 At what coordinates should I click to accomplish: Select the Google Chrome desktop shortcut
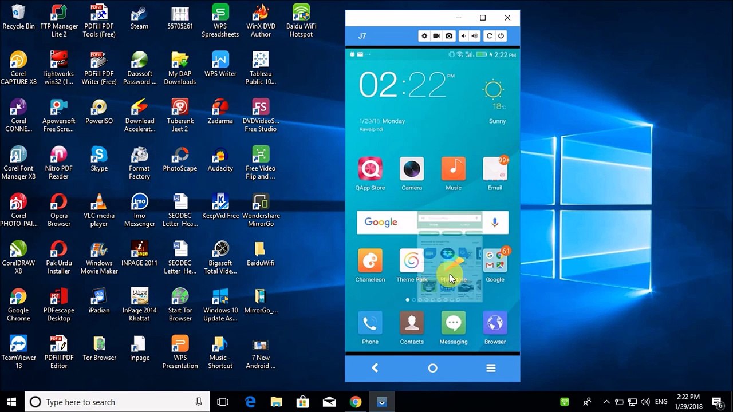click(x=18, y=305)
